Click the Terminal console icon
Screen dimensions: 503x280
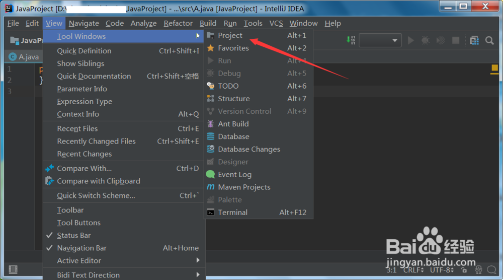(210, 213)
